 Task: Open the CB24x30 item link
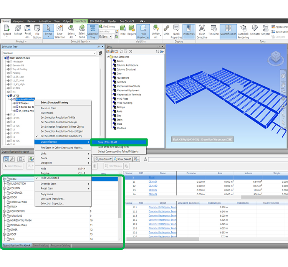click(x=153, y=186)
